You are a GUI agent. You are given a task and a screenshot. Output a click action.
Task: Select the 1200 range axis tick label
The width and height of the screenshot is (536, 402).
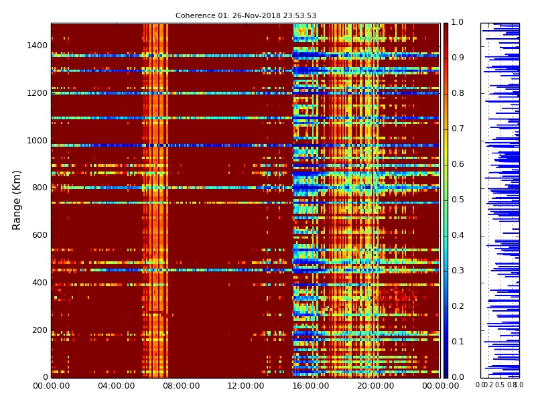(x=38, y=93)
